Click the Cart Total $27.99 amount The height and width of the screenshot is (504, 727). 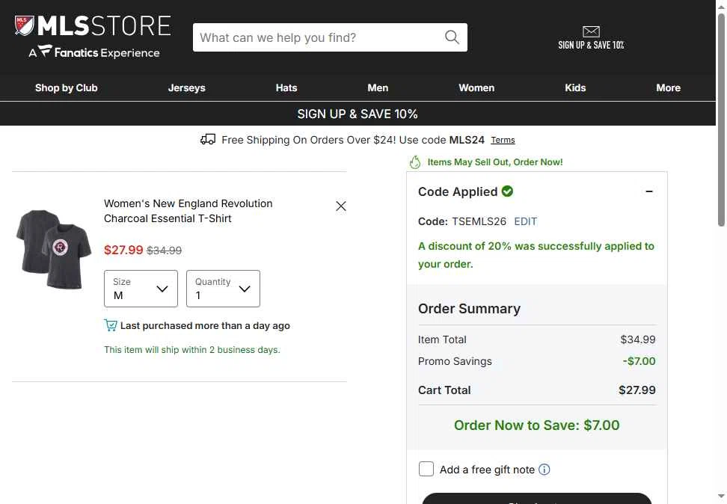637,390
